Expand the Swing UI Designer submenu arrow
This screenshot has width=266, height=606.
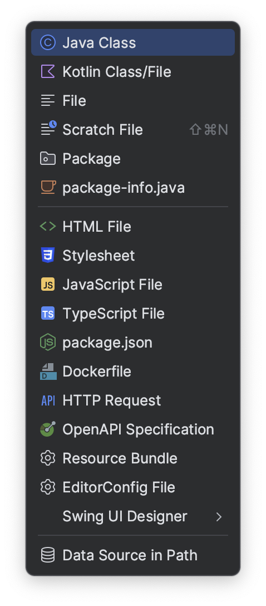[219, 517]
